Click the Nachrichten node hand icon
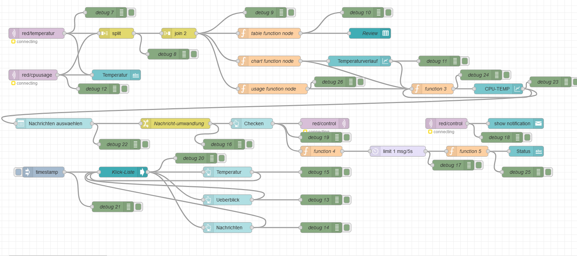 tap(208, 228)
